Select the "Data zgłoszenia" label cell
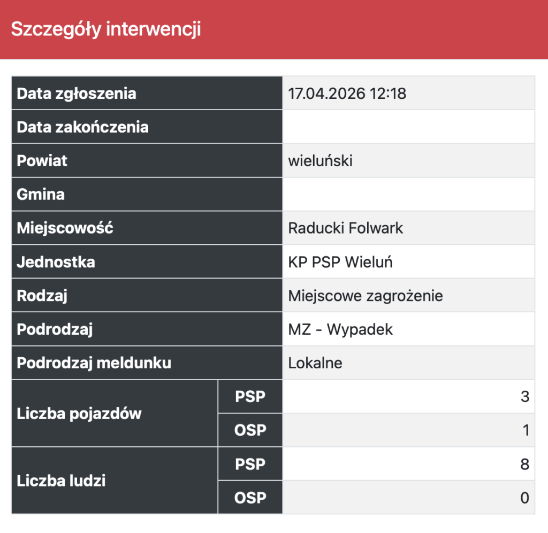This screenshot has height=533, width=548. click(77, 94)
